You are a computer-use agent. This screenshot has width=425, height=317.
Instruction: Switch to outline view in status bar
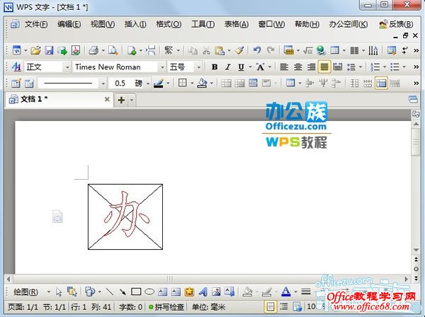click(x=284, y=306)
